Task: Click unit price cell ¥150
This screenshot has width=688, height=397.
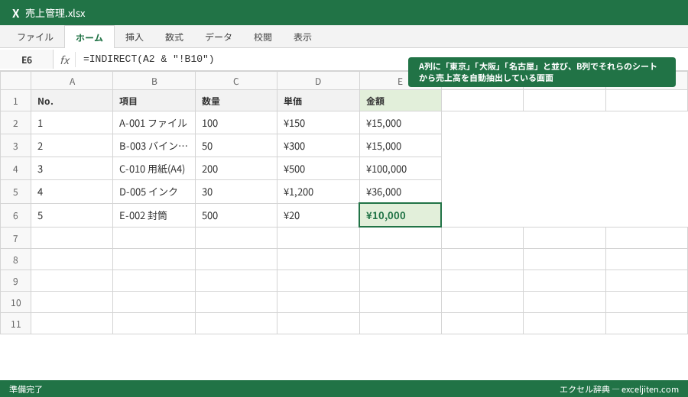Action: (x=318, y=123)
